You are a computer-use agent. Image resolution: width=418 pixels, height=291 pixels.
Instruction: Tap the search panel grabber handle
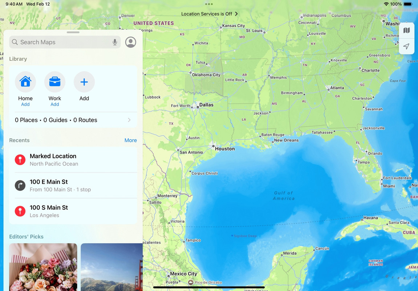(x=73, y=32)
